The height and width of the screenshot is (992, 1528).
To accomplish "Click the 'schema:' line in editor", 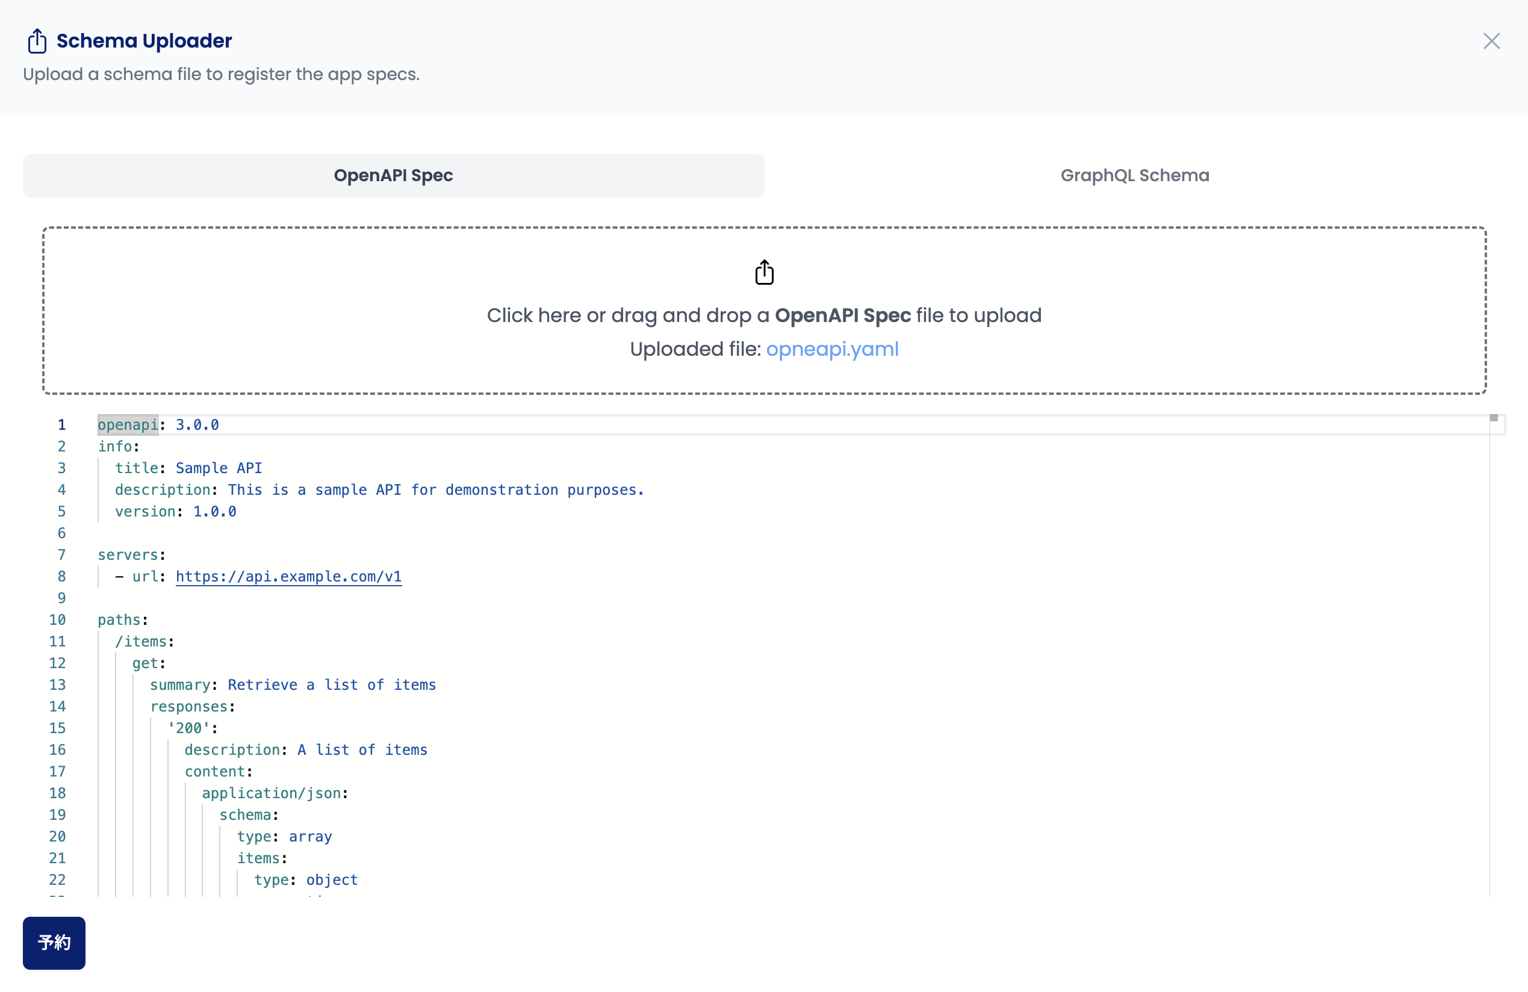I will coord(249,815).
